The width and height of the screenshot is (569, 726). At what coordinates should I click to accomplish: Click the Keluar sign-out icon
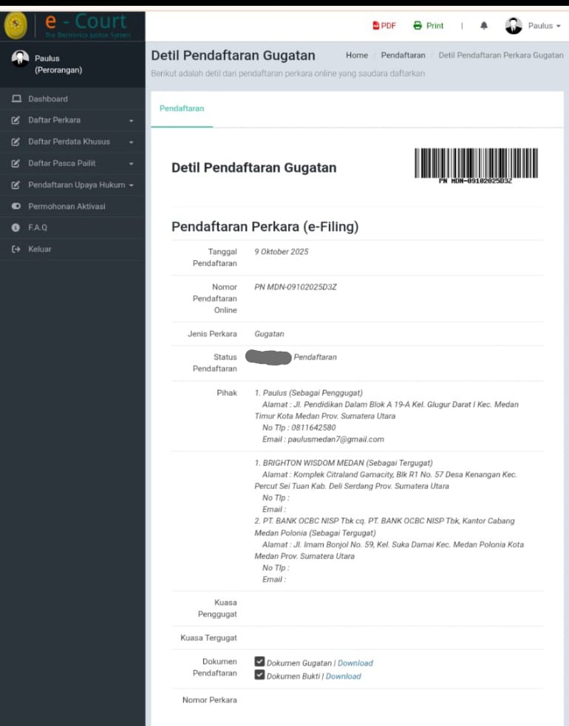pyautogui.click(x=16, y=250)
